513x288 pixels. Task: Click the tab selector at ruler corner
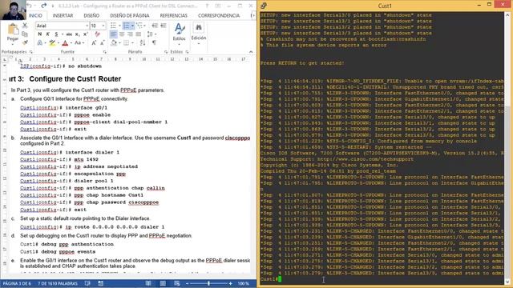click(5, 59)
